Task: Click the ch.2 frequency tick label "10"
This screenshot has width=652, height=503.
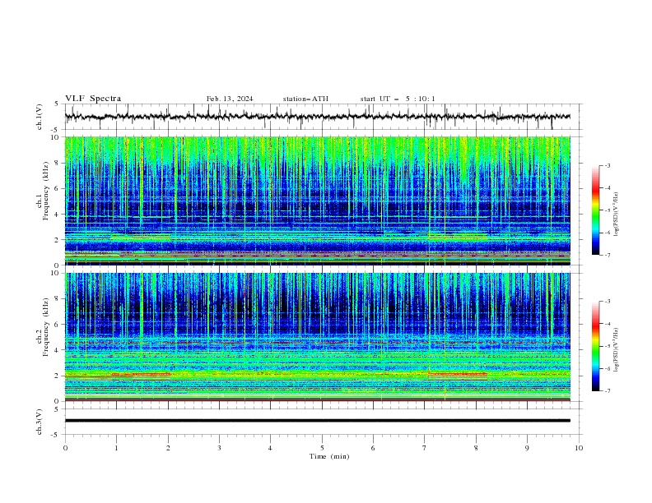Action: pos(55,273)
